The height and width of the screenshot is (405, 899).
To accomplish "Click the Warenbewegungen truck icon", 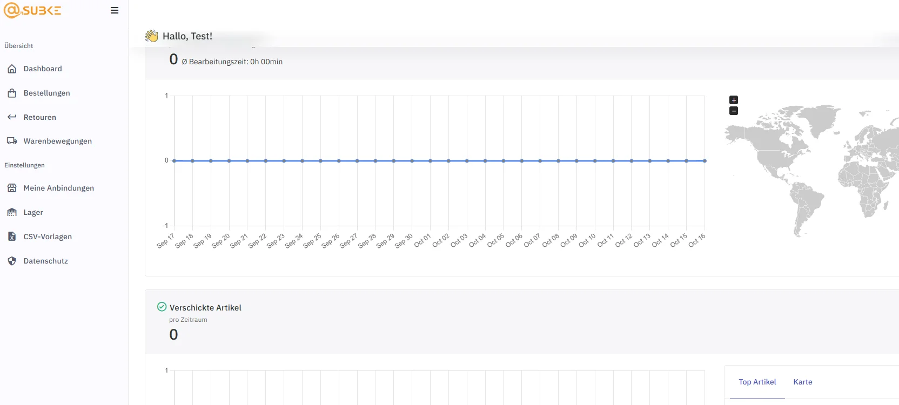I will point(12,141).
